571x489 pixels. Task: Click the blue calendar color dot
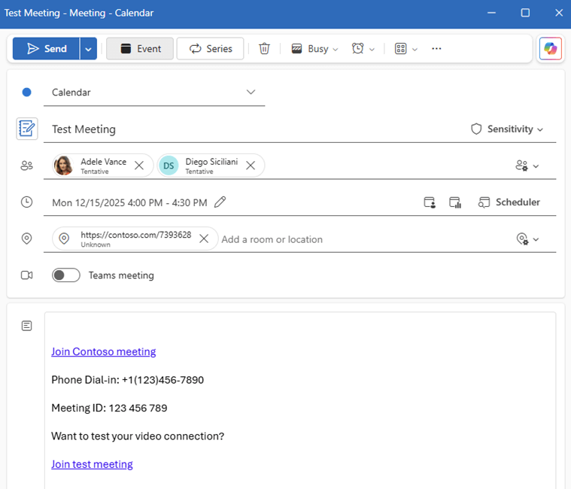26,93
